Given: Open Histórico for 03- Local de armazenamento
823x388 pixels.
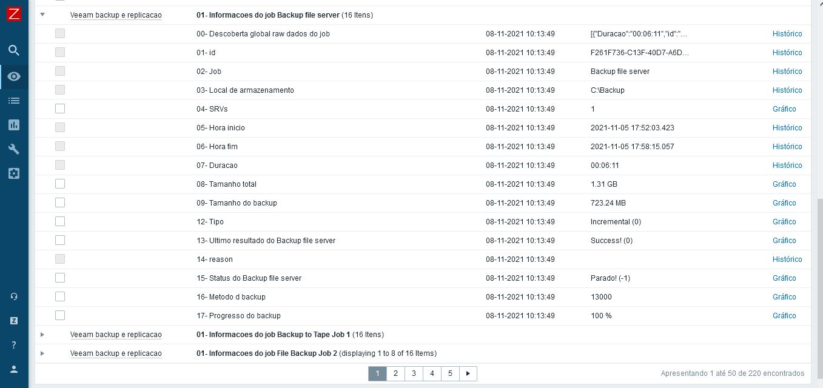Looking at the screenshot, I should pyautogui.click(x=787, y=90).
